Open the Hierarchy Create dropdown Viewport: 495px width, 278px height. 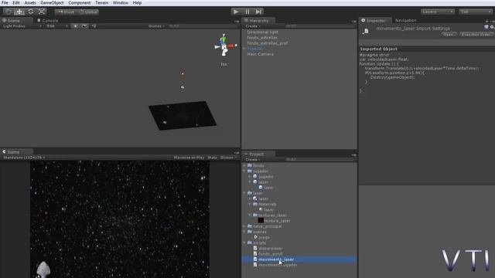253,26
